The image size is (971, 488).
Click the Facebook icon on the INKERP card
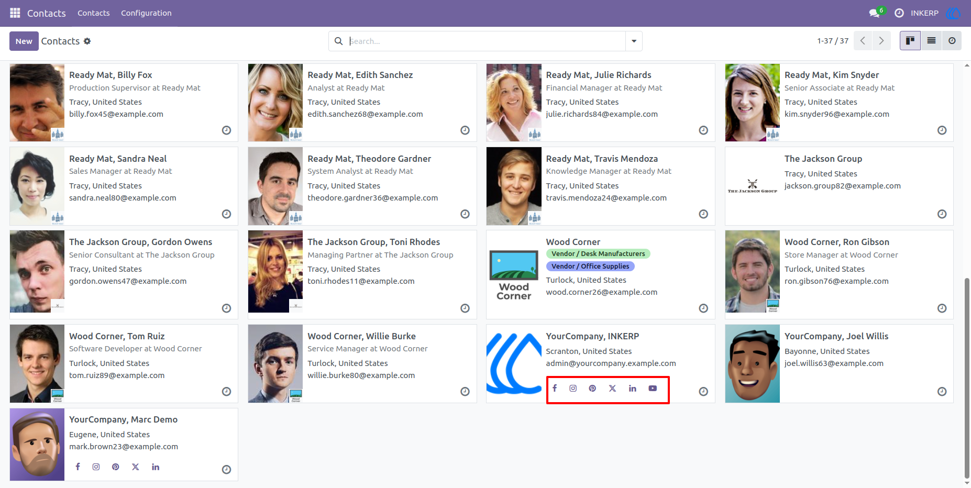coord(555,389)
